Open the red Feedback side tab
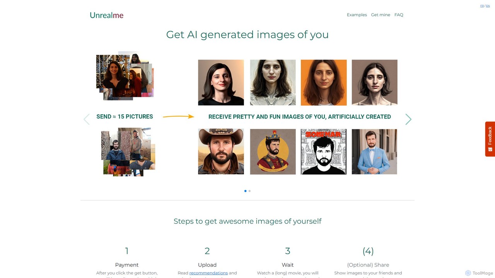Image resolution: width=495 pixels, height=278 pixels. point(490,139)
